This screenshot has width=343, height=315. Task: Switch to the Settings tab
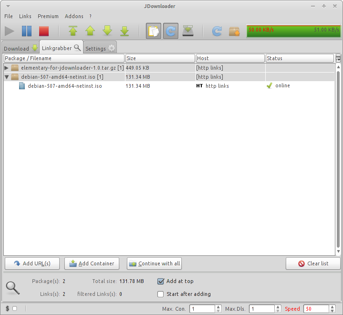point(100,48)
